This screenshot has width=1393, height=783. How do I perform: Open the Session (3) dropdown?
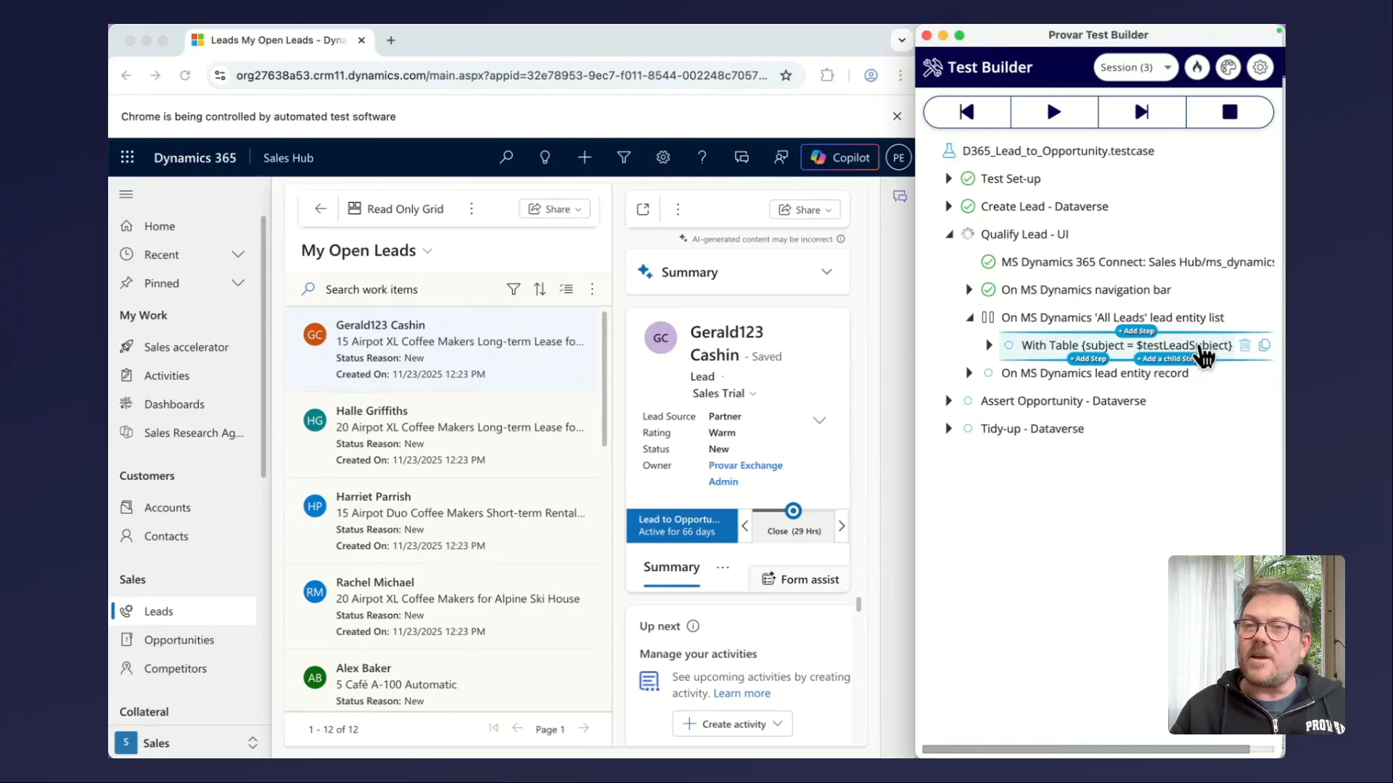point(1135,67)
